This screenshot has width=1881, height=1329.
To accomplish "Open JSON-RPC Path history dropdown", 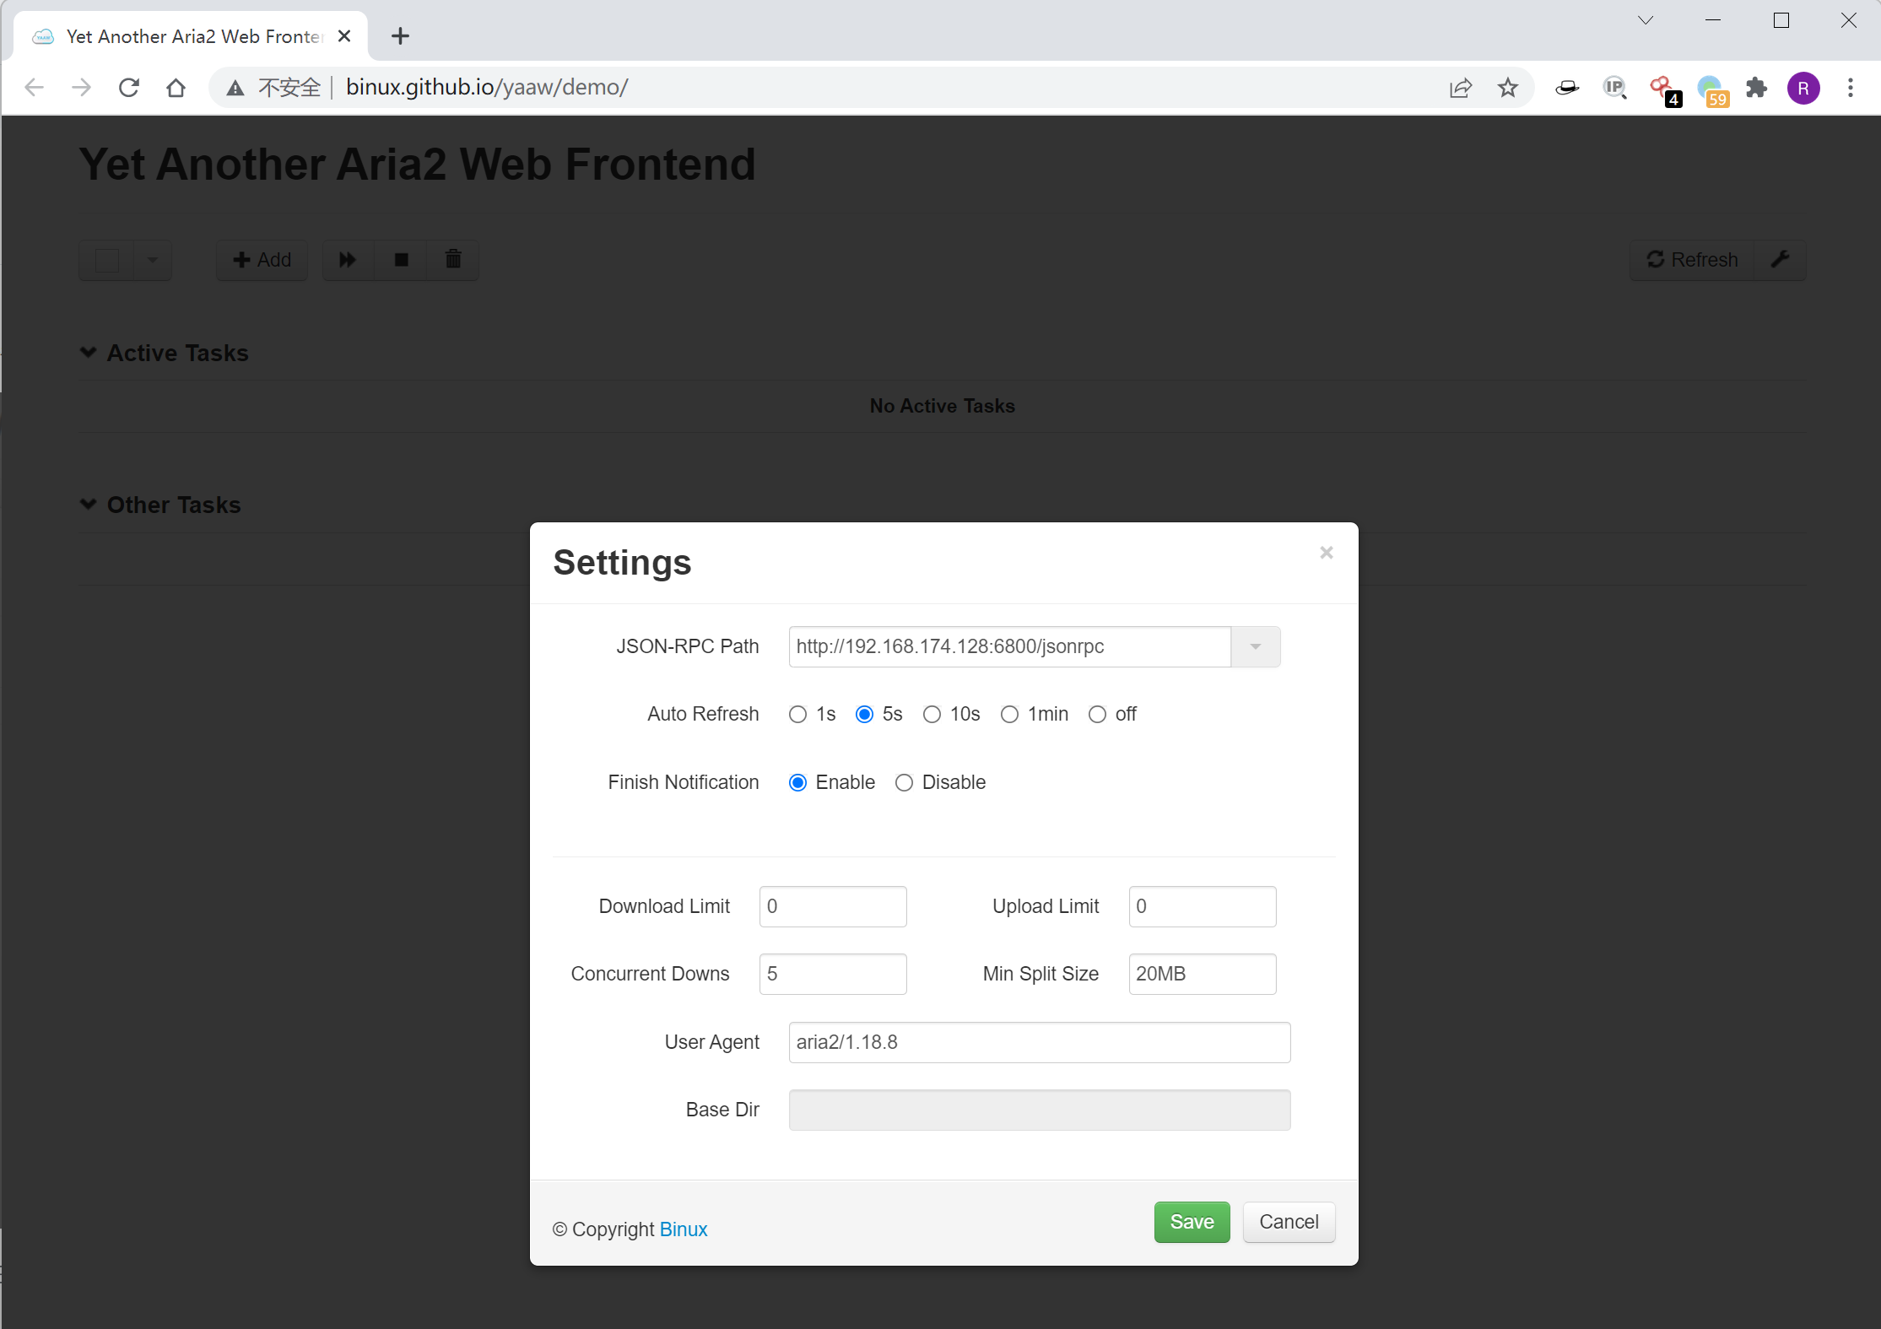I will point(1255,647).
